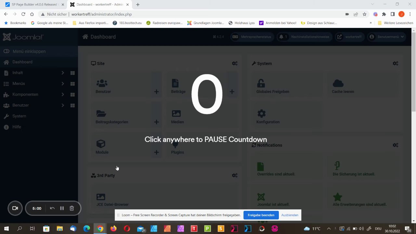Click Freigabe beenden to stop sharing
416x234 pixels.
pyautogui.click(x=261, y=215)
